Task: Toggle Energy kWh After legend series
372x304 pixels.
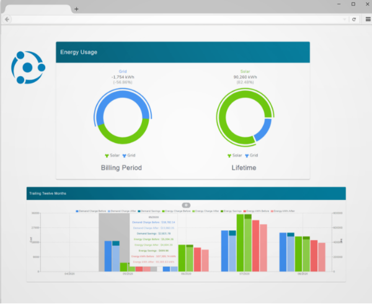Action: 283,211
